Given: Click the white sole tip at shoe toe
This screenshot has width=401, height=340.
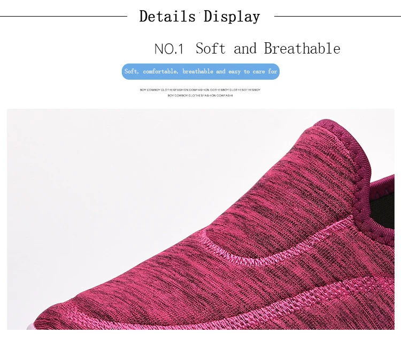Looking at the screenshot, I should point(30,327).
